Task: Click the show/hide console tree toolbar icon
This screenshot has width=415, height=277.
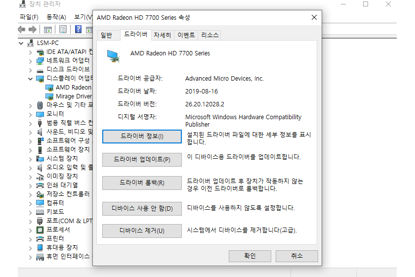Action: pyautogui.click(x=47, y=30)
